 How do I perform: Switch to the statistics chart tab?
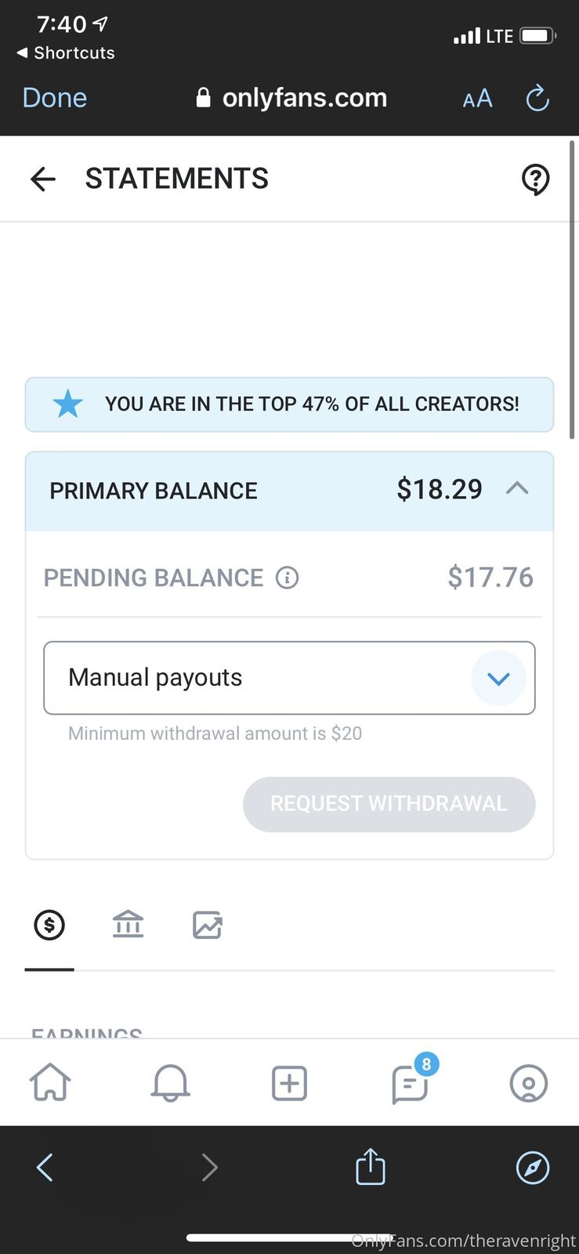pyautogui.click(x=208, y=926)
